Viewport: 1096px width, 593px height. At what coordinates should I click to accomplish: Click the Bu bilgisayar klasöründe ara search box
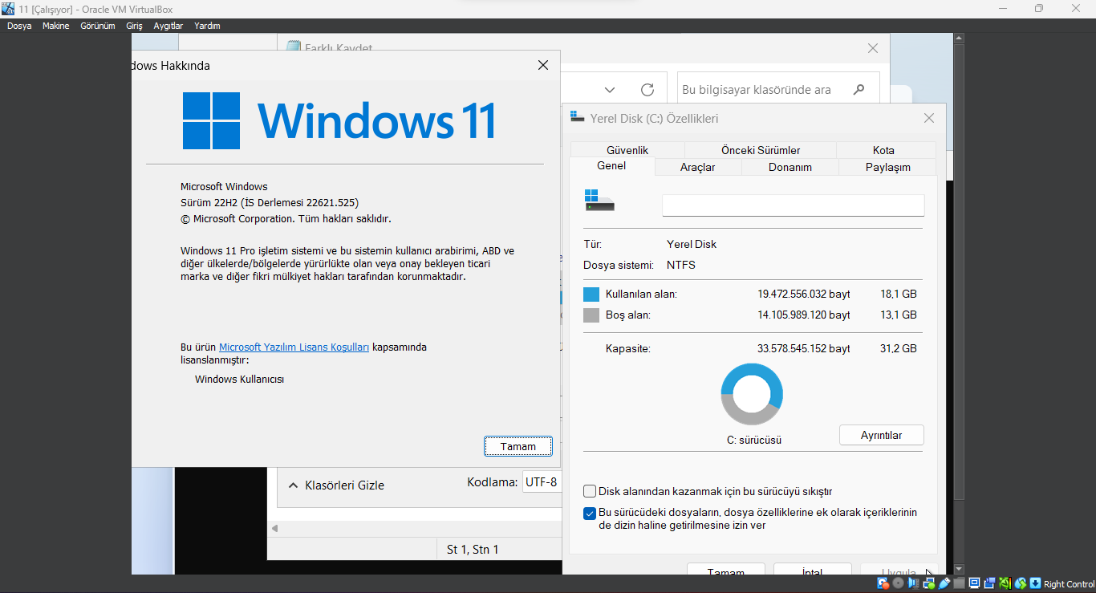778,90
